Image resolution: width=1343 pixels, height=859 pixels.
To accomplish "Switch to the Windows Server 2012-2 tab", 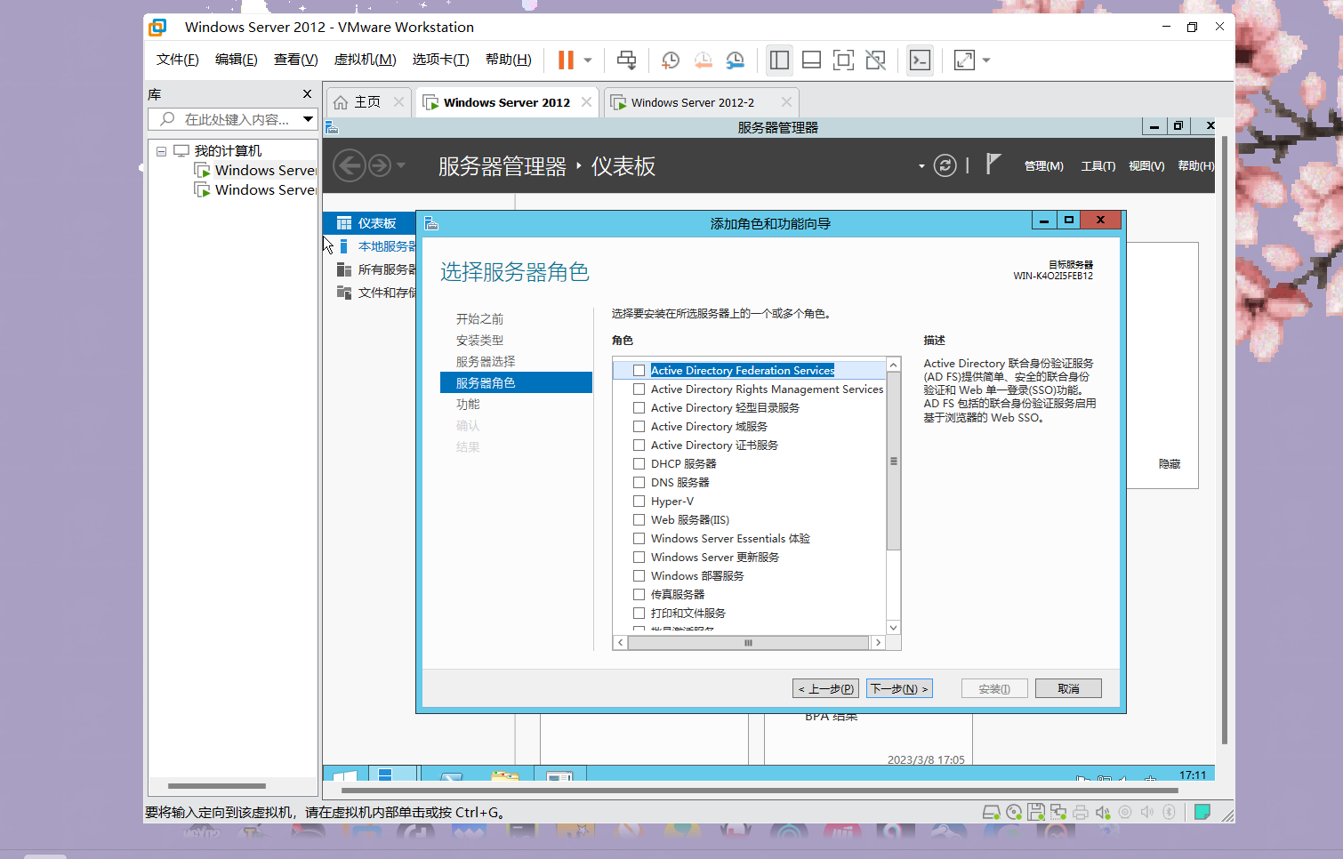I will pyautogui.click(x=693, y=102).
